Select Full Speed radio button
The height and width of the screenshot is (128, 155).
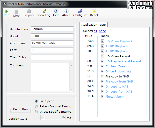point(36,101)
